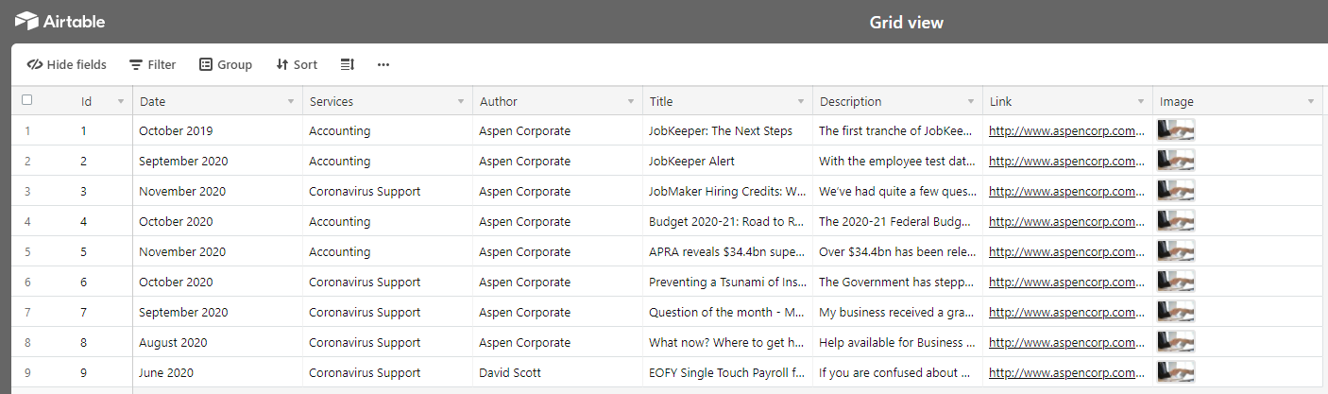Expand the Services column dropdown arrow
The width and height of the screenshot is (1328, 394).
point(461,101)
